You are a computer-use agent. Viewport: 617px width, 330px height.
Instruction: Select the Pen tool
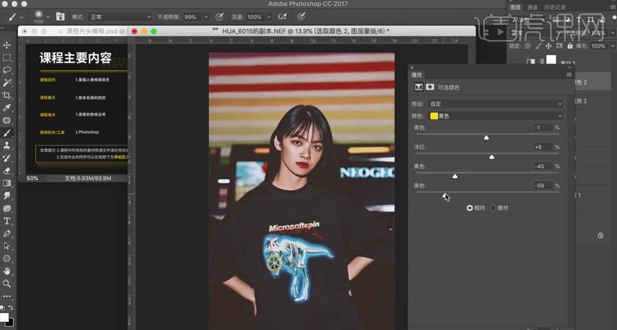[7, 233]
